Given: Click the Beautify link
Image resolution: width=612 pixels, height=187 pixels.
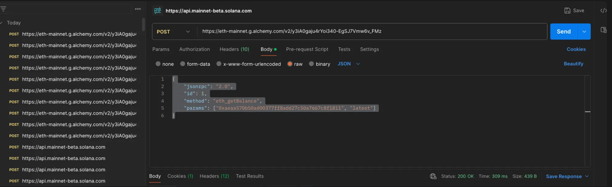Looking at the screenshot, I should (x=573, y=64).
